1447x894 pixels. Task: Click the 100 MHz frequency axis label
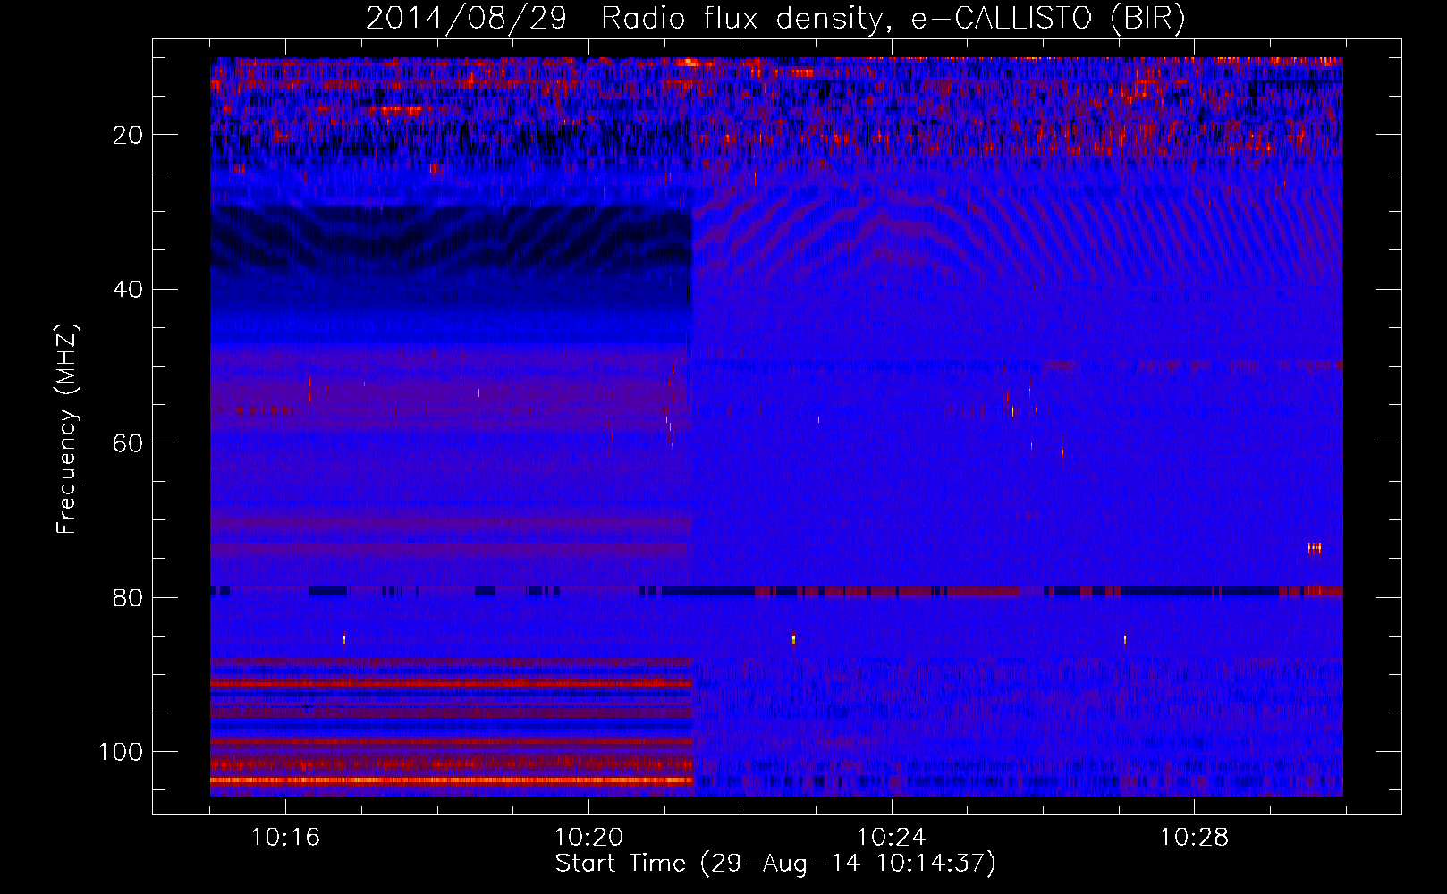tap(121, 752)
